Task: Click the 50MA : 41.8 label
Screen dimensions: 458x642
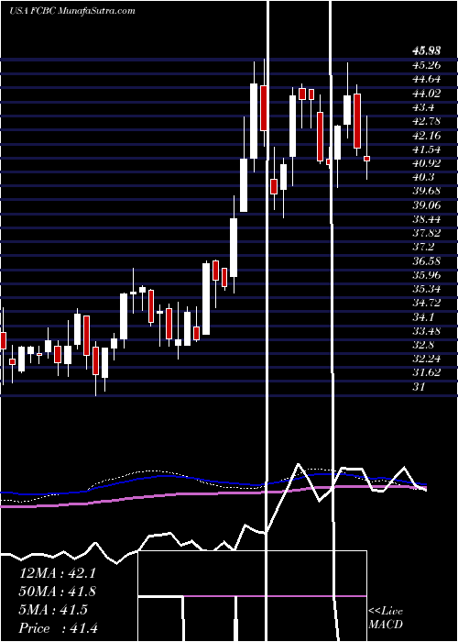Action: point(58,592)
